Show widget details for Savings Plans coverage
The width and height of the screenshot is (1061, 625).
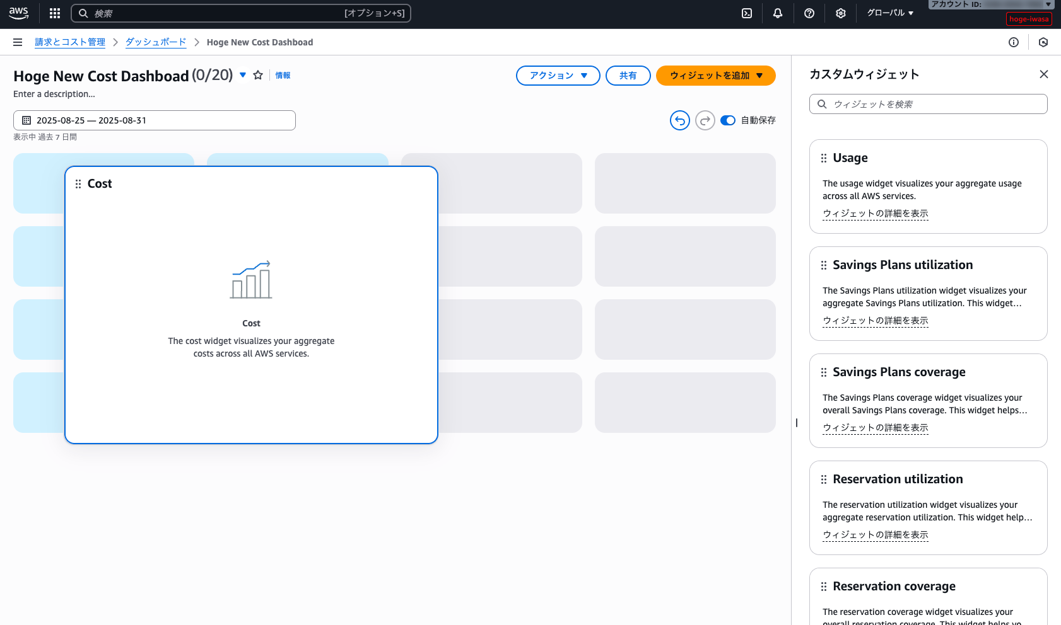point(876,428)
